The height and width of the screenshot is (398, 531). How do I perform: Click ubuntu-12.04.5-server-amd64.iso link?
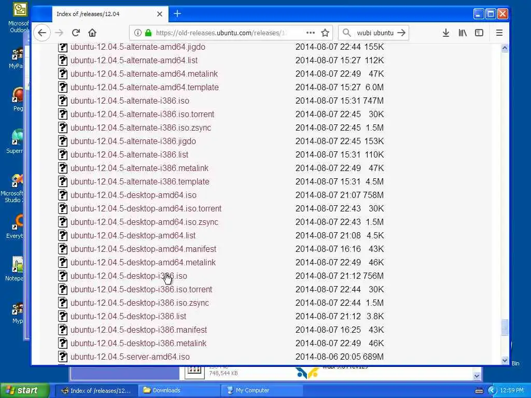pyautogui.click(x=130, y=357)
